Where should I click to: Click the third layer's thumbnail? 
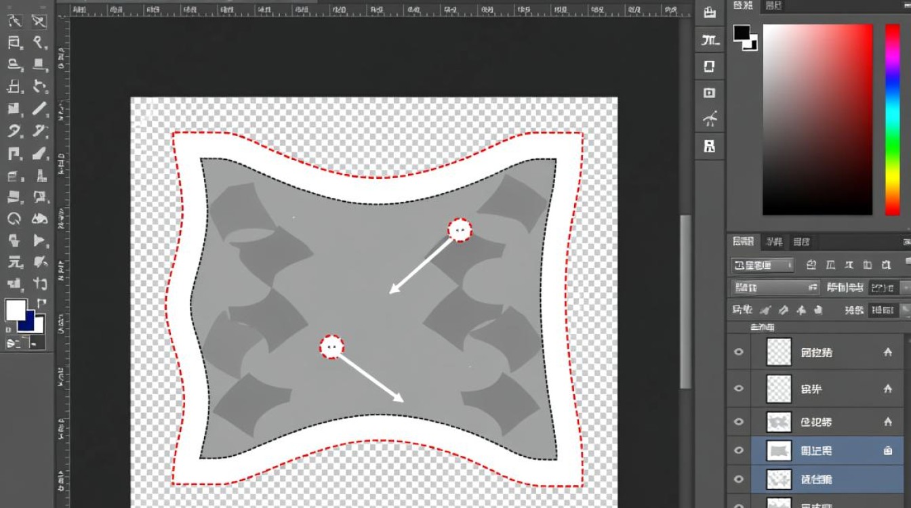[x=779, y=422]
